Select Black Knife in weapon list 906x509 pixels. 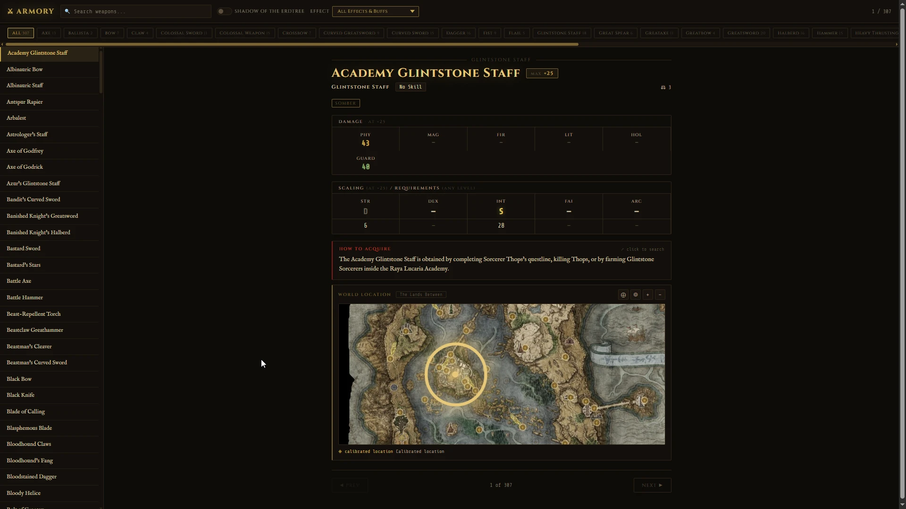point(50,395)
